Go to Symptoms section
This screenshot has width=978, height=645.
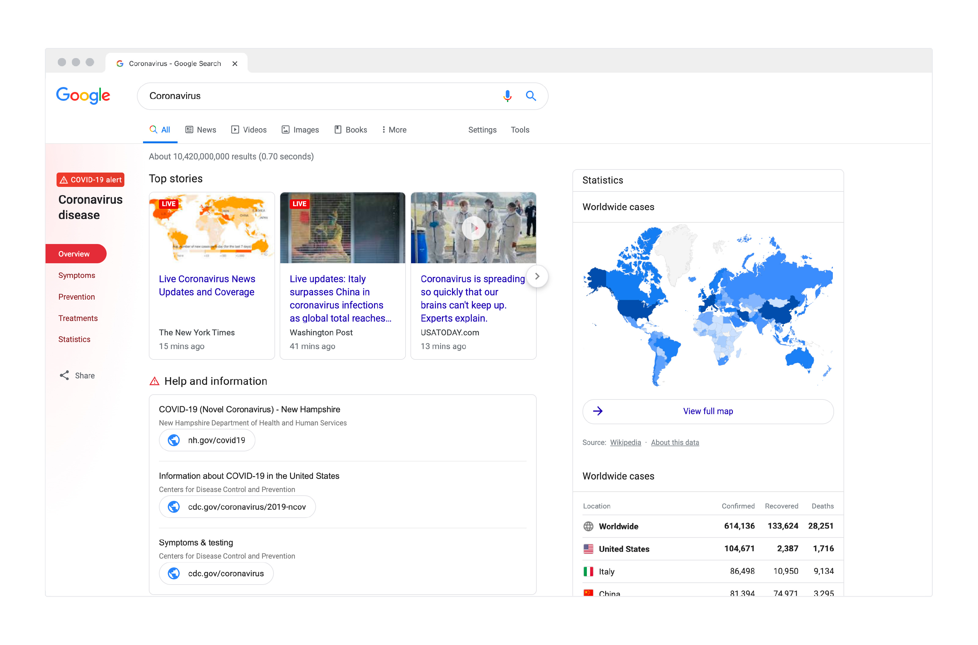click(77, 275)
